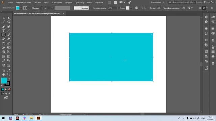Open the Редактирование menu
This screenshot has height=121, width=216.
[23, 3]
